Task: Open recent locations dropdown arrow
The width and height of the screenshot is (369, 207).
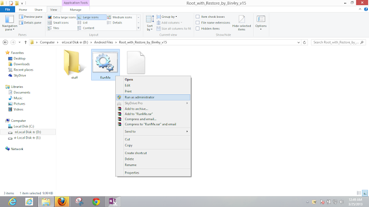Action: [19, 42]
